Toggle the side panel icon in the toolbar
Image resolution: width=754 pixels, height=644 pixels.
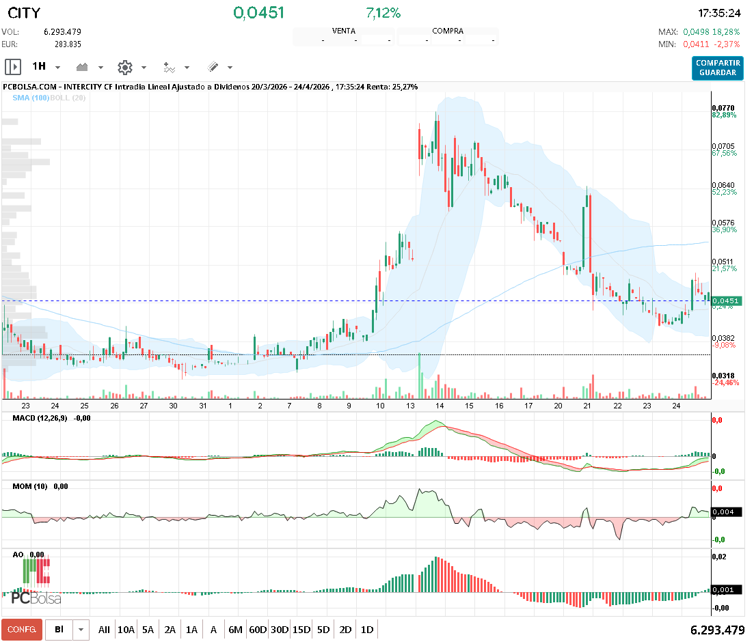pos(13,67)
